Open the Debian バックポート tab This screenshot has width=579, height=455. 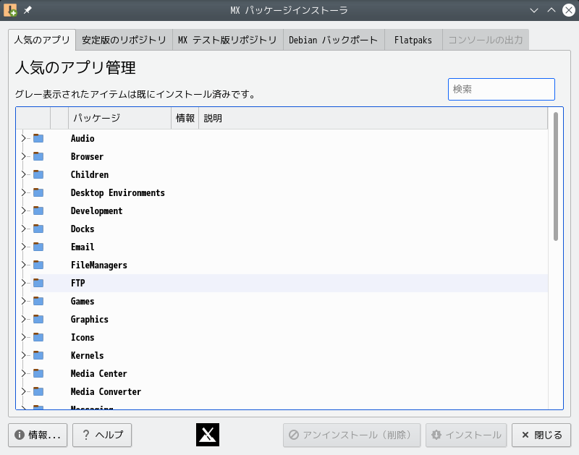(x=334, y=40)
